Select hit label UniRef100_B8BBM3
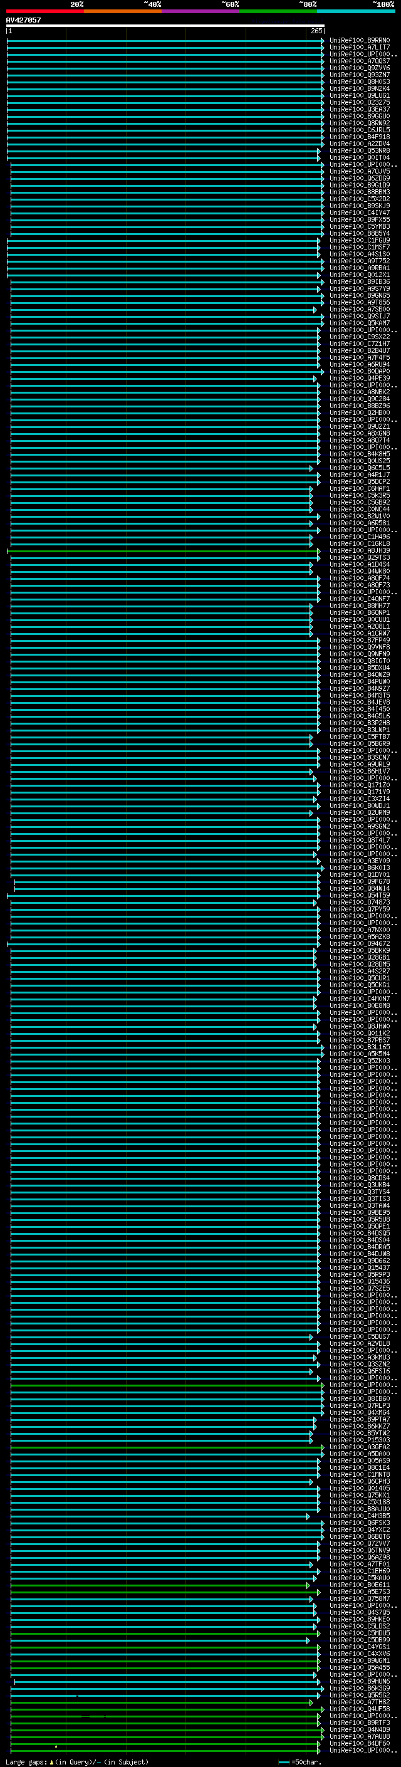 pos(360,192)
